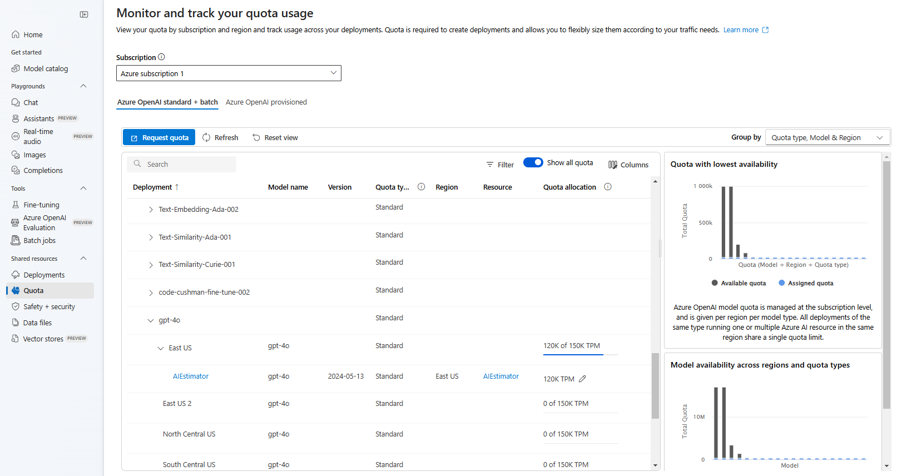The image size is (902, 476).
Task: Open Model catalog icon in sidebar
Action: (16, 68)
